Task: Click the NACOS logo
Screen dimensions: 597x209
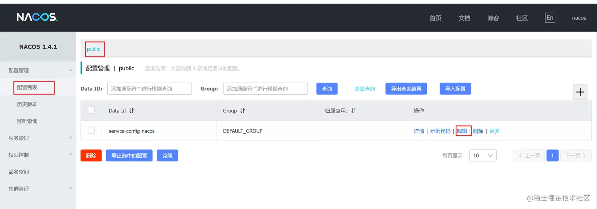Action: [37, 17]
